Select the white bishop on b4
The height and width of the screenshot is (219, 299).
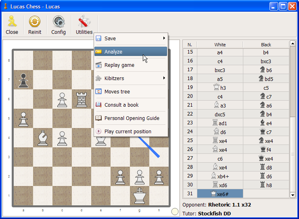pos(43,138)
